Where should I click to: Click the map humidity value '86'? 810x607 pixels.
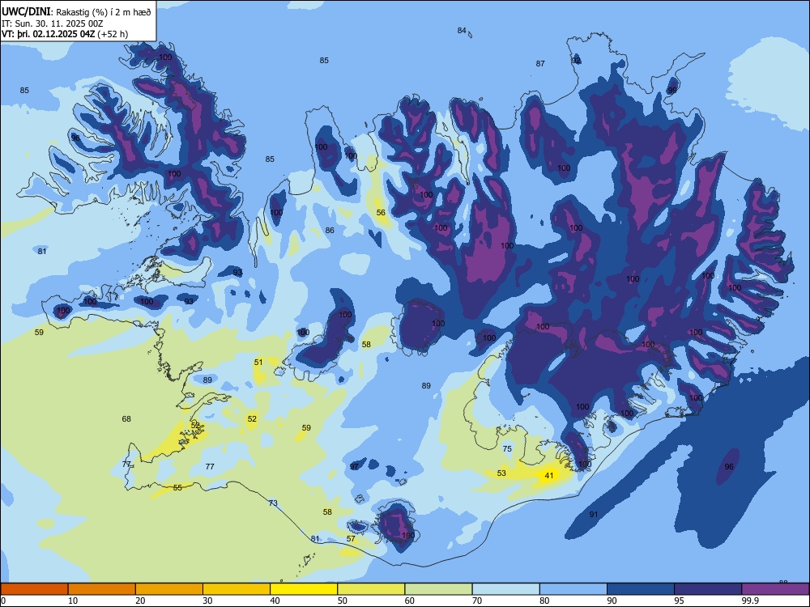pyautogui.click(x=330, y=230)
